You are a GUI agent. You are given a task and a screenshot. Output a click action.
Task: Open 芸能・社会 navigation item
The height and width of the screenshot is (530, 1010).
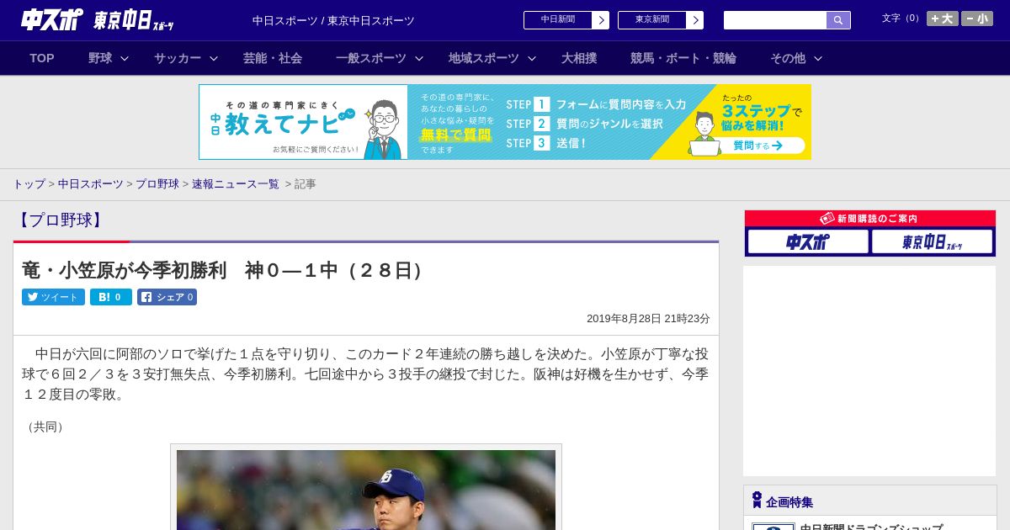pos(273,58)
